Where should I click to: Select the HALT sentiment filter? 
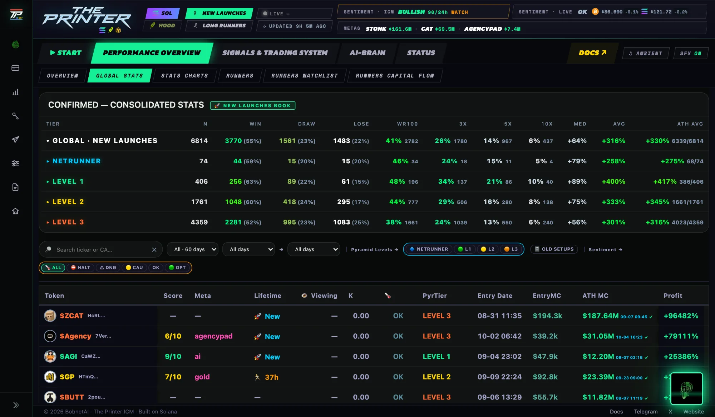pos(80,268)
